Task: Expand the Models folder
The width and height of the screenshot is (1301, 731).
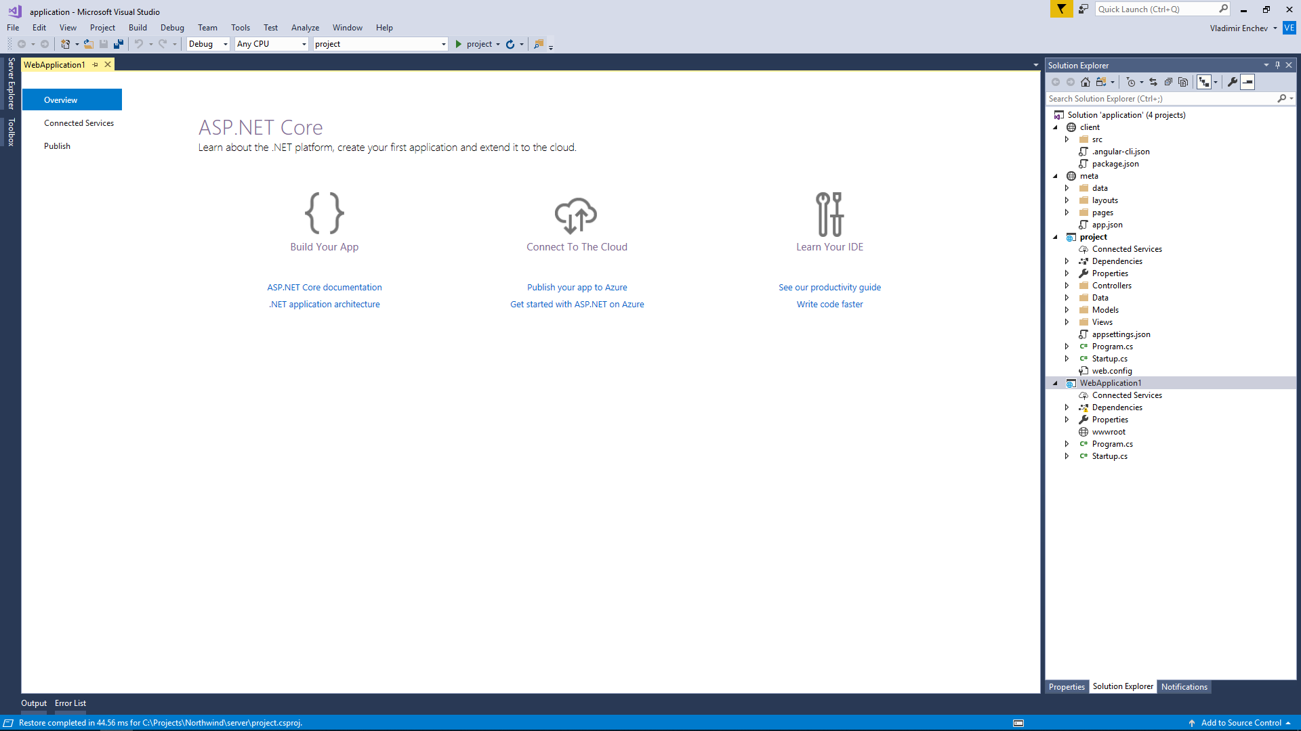Action: tap(1067, 310)
